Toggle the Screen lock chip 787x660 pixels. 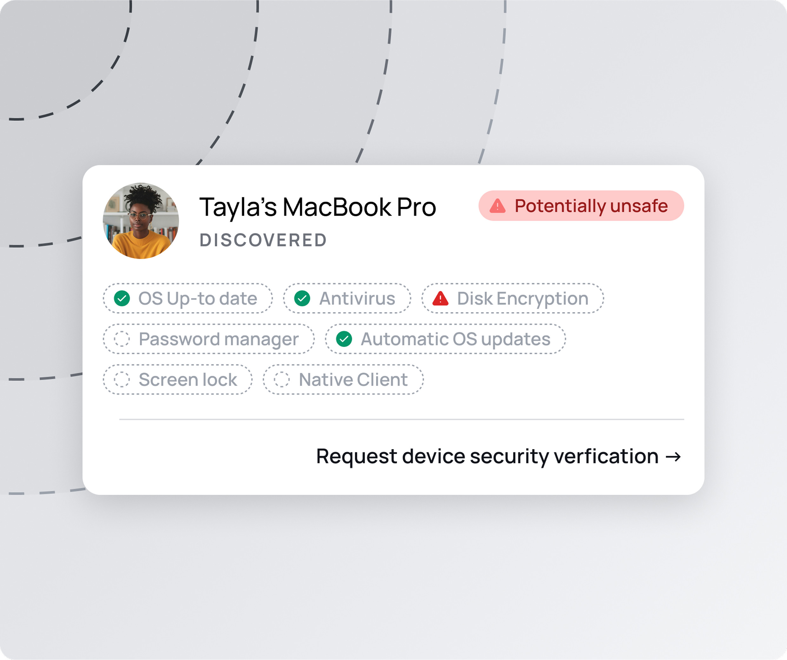pos(178,379)
